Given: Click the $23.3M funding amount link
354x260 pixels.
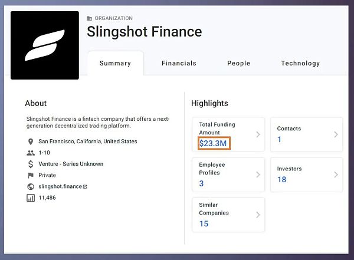Looking at the screenshot, I should [x=213, y=143].
